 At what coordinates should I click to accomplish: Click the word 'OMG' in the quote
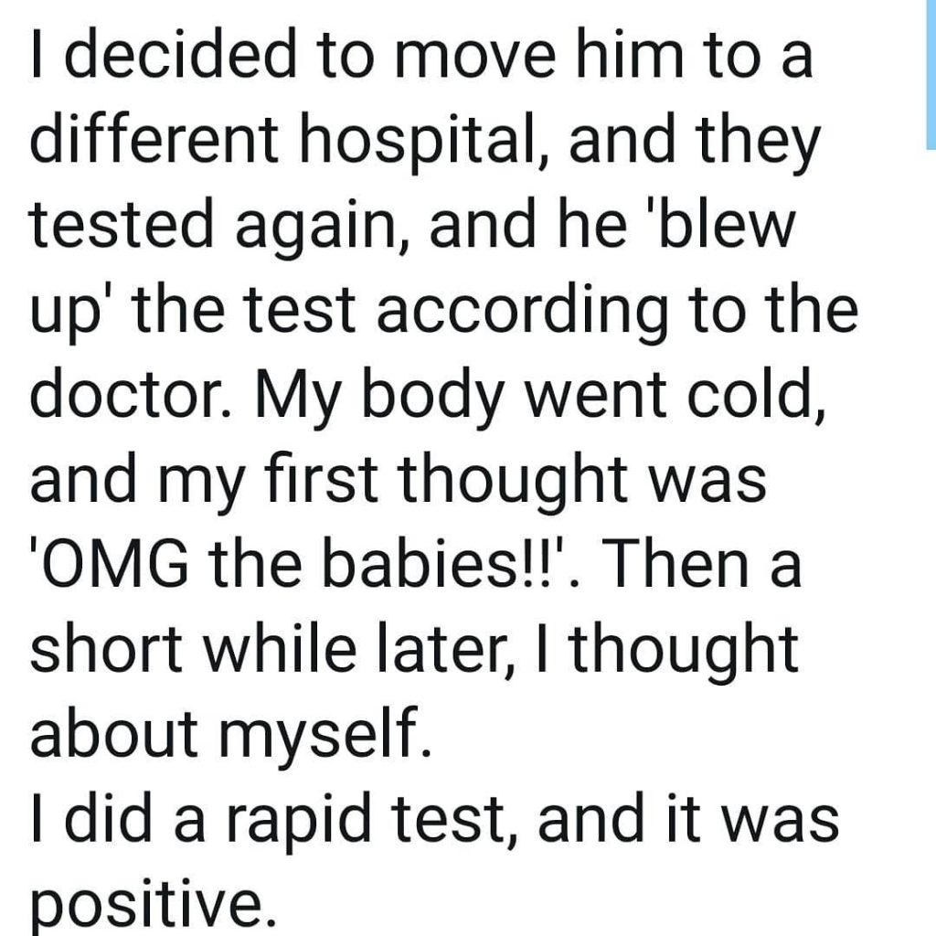tap(113, 563)
